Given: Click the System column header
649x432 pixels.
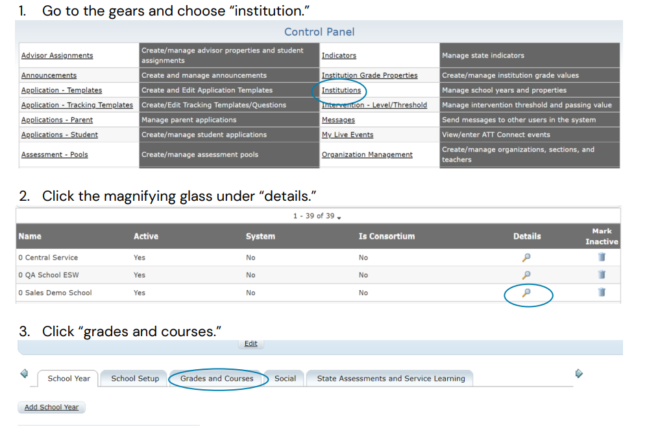Looking at the screenshot, I should [x=260, y=236].
